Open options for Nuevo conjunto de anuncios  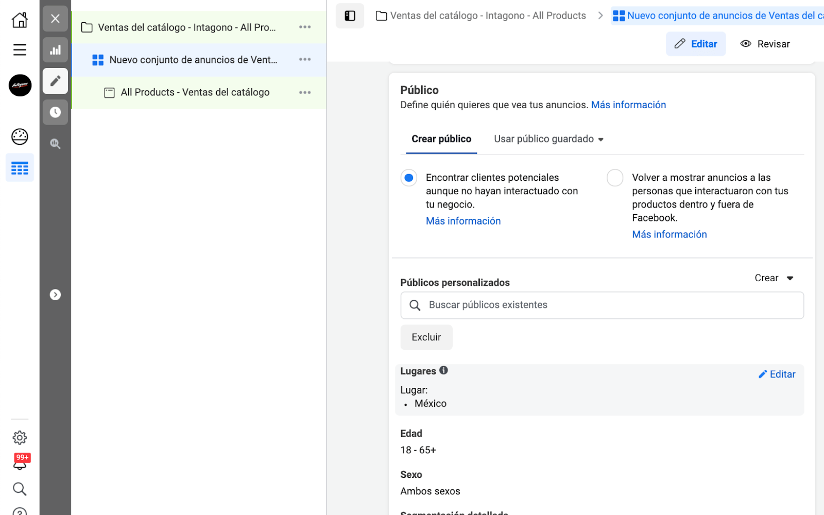[305, 60]
